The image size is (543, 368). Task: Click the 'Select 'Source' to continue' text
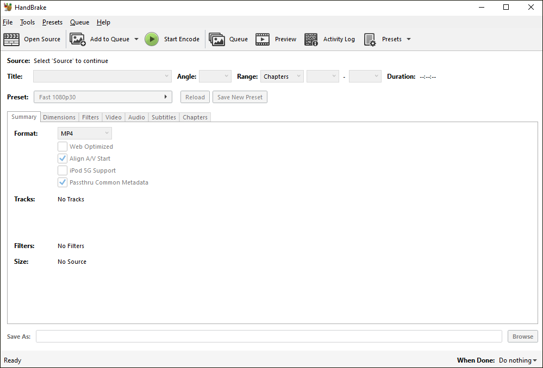click(x=71, y=61)
